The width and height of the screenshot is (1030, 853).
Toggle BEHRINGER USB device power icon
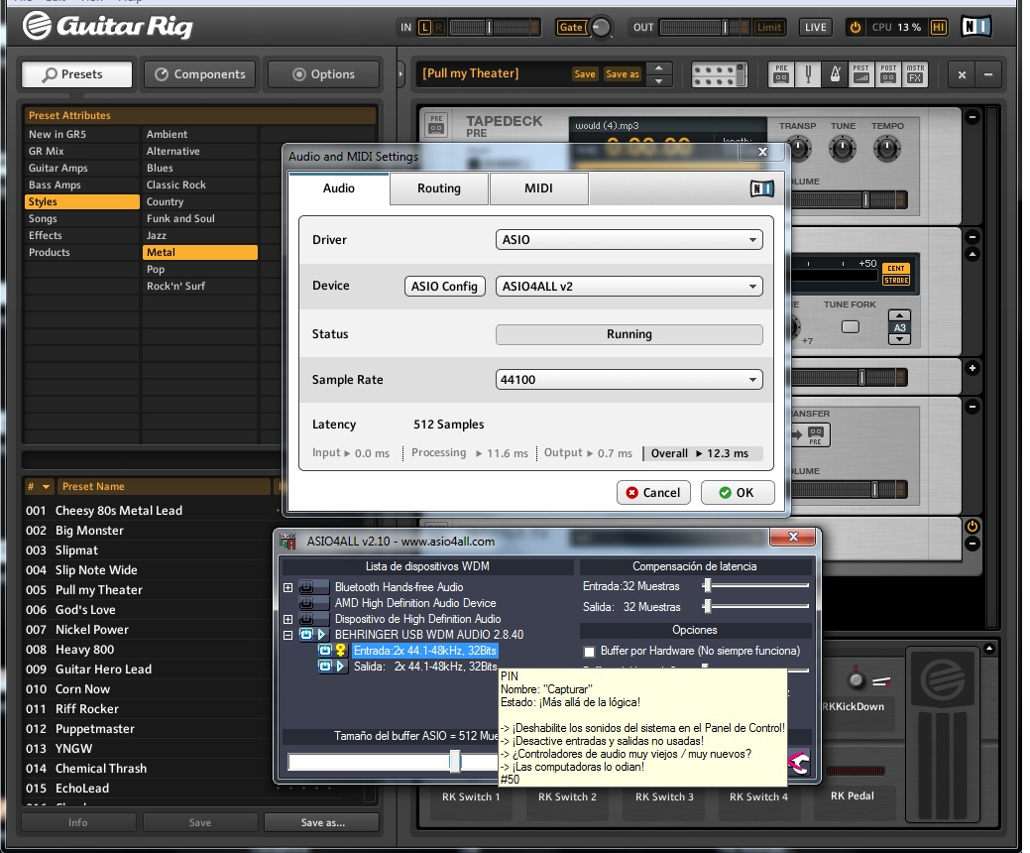tap(307, 635)
